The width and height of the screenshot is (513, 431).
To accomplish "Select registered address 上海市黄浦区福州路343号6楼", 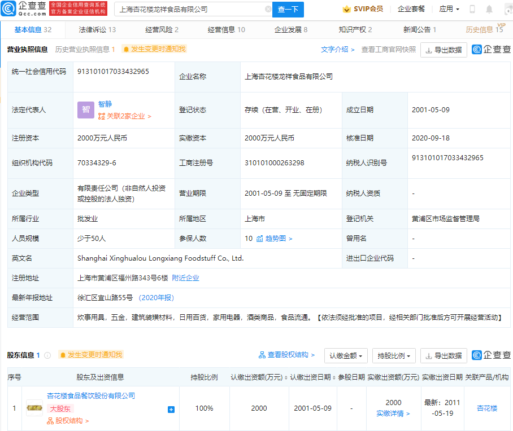I will click(x=123, y=278).
